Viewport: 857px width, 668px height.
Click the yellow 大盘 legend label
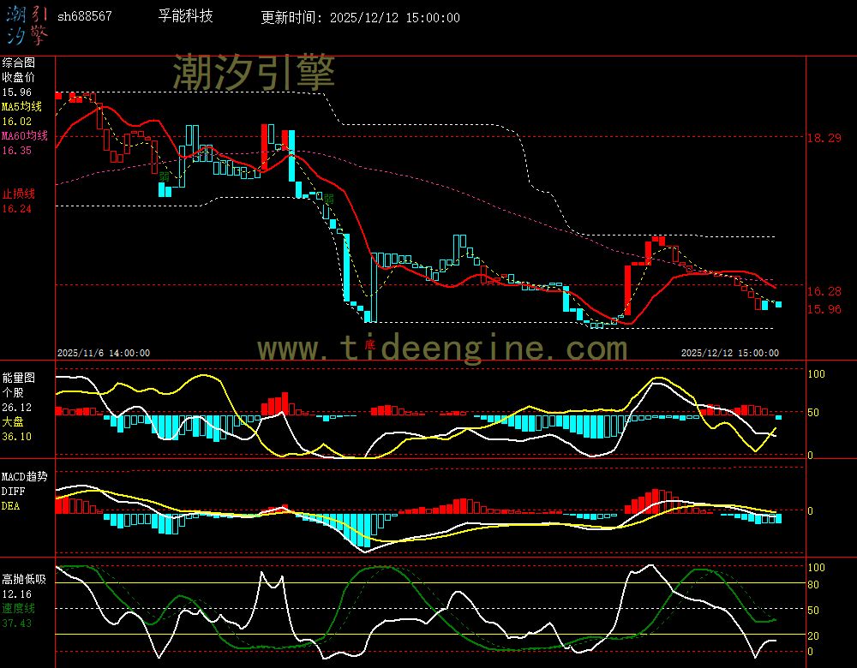13,422
